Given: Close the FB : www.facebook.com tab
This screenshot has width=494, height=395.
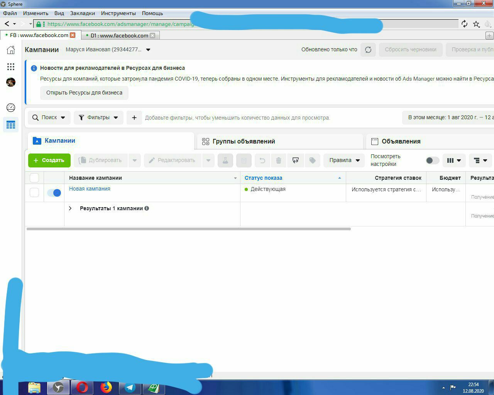Looking at the screenshot, I should (x=73, y=35).
